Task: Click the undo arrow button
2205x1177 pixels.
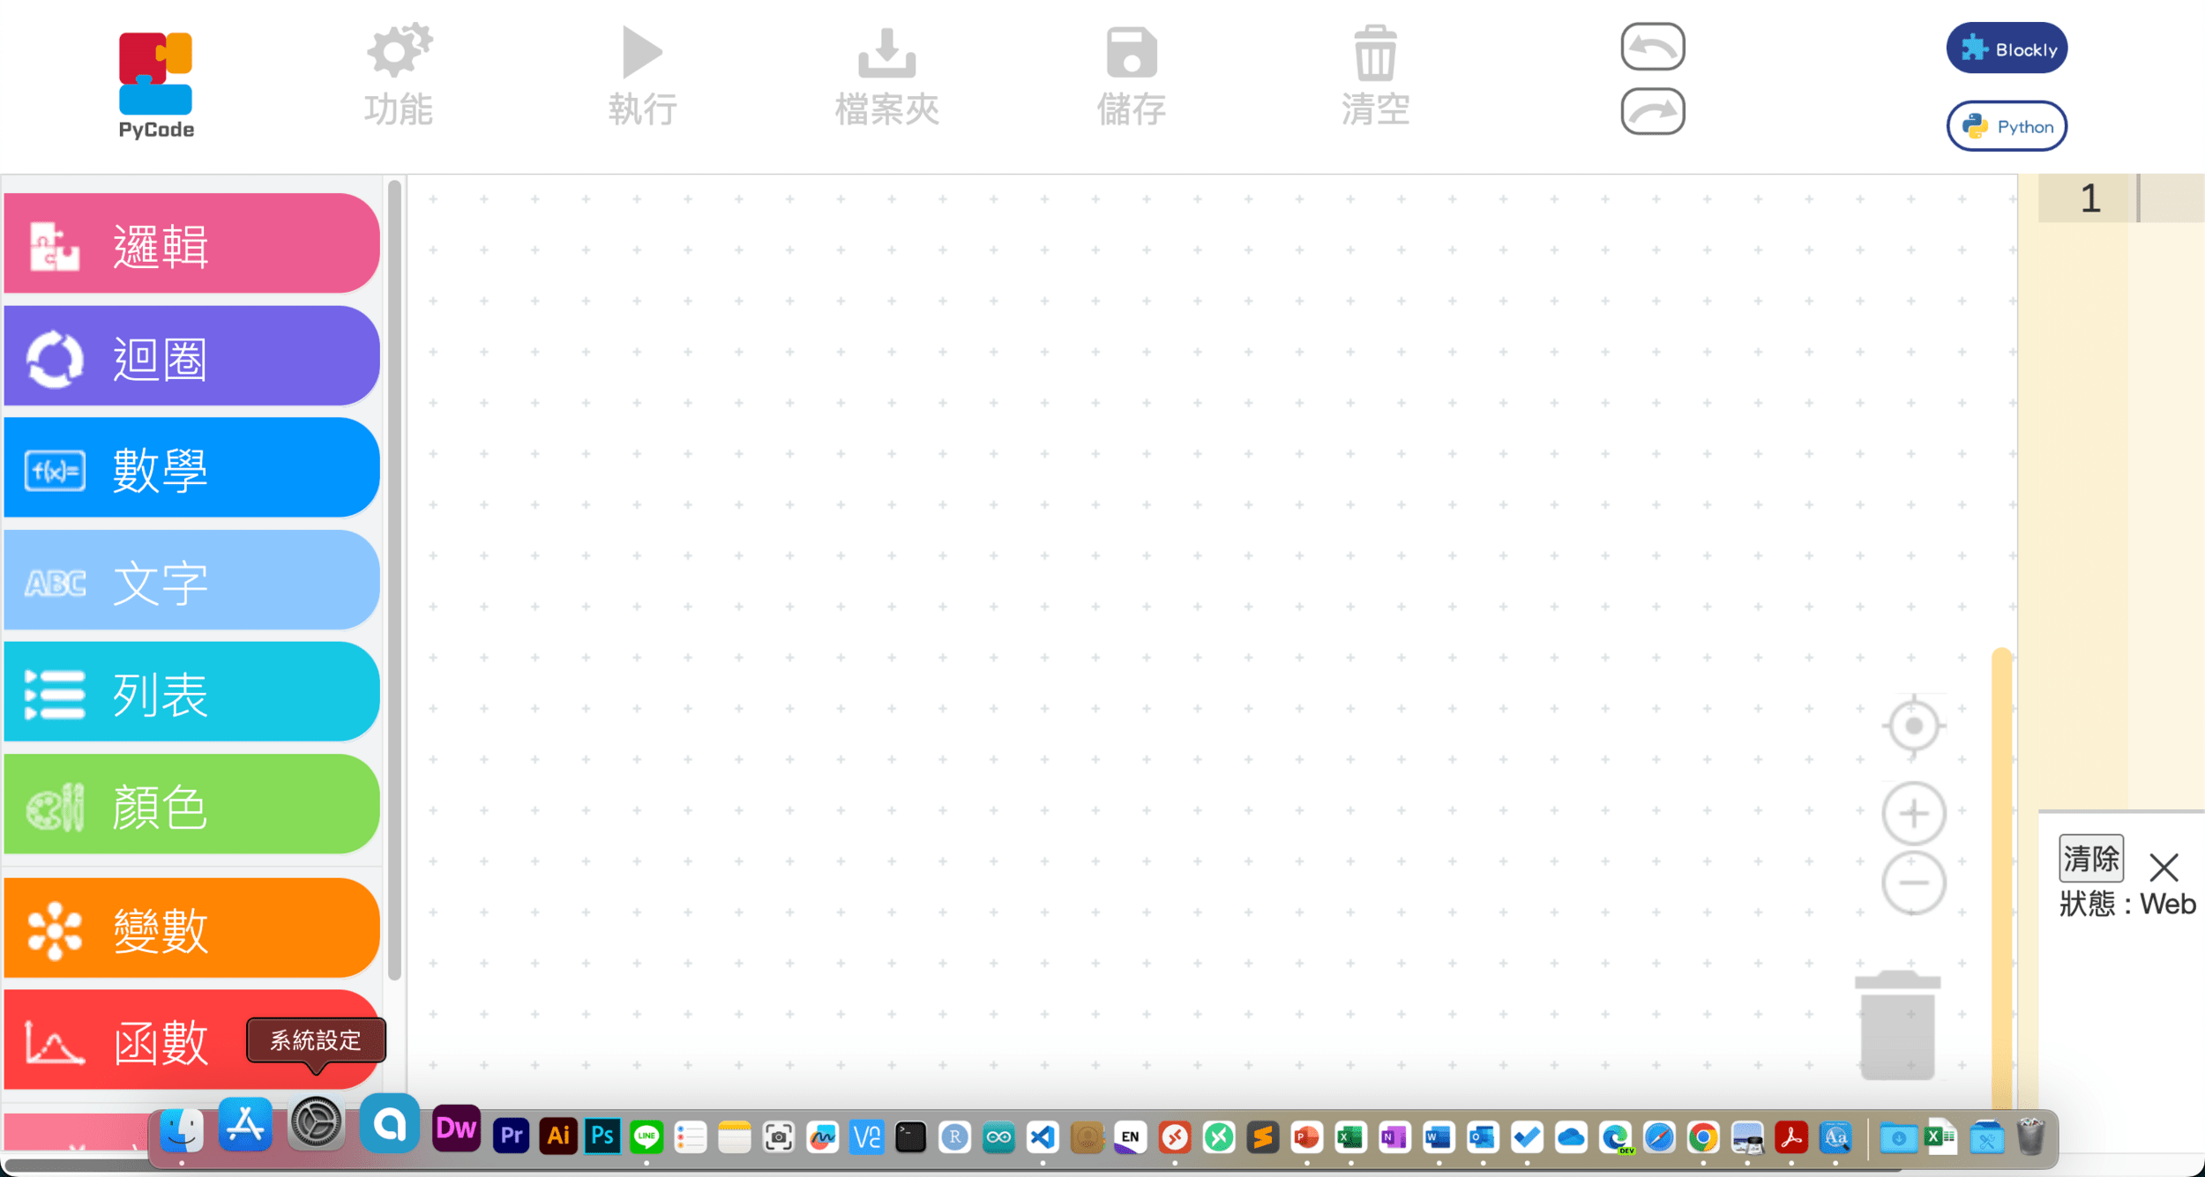Action: (x=1652, y=47)
